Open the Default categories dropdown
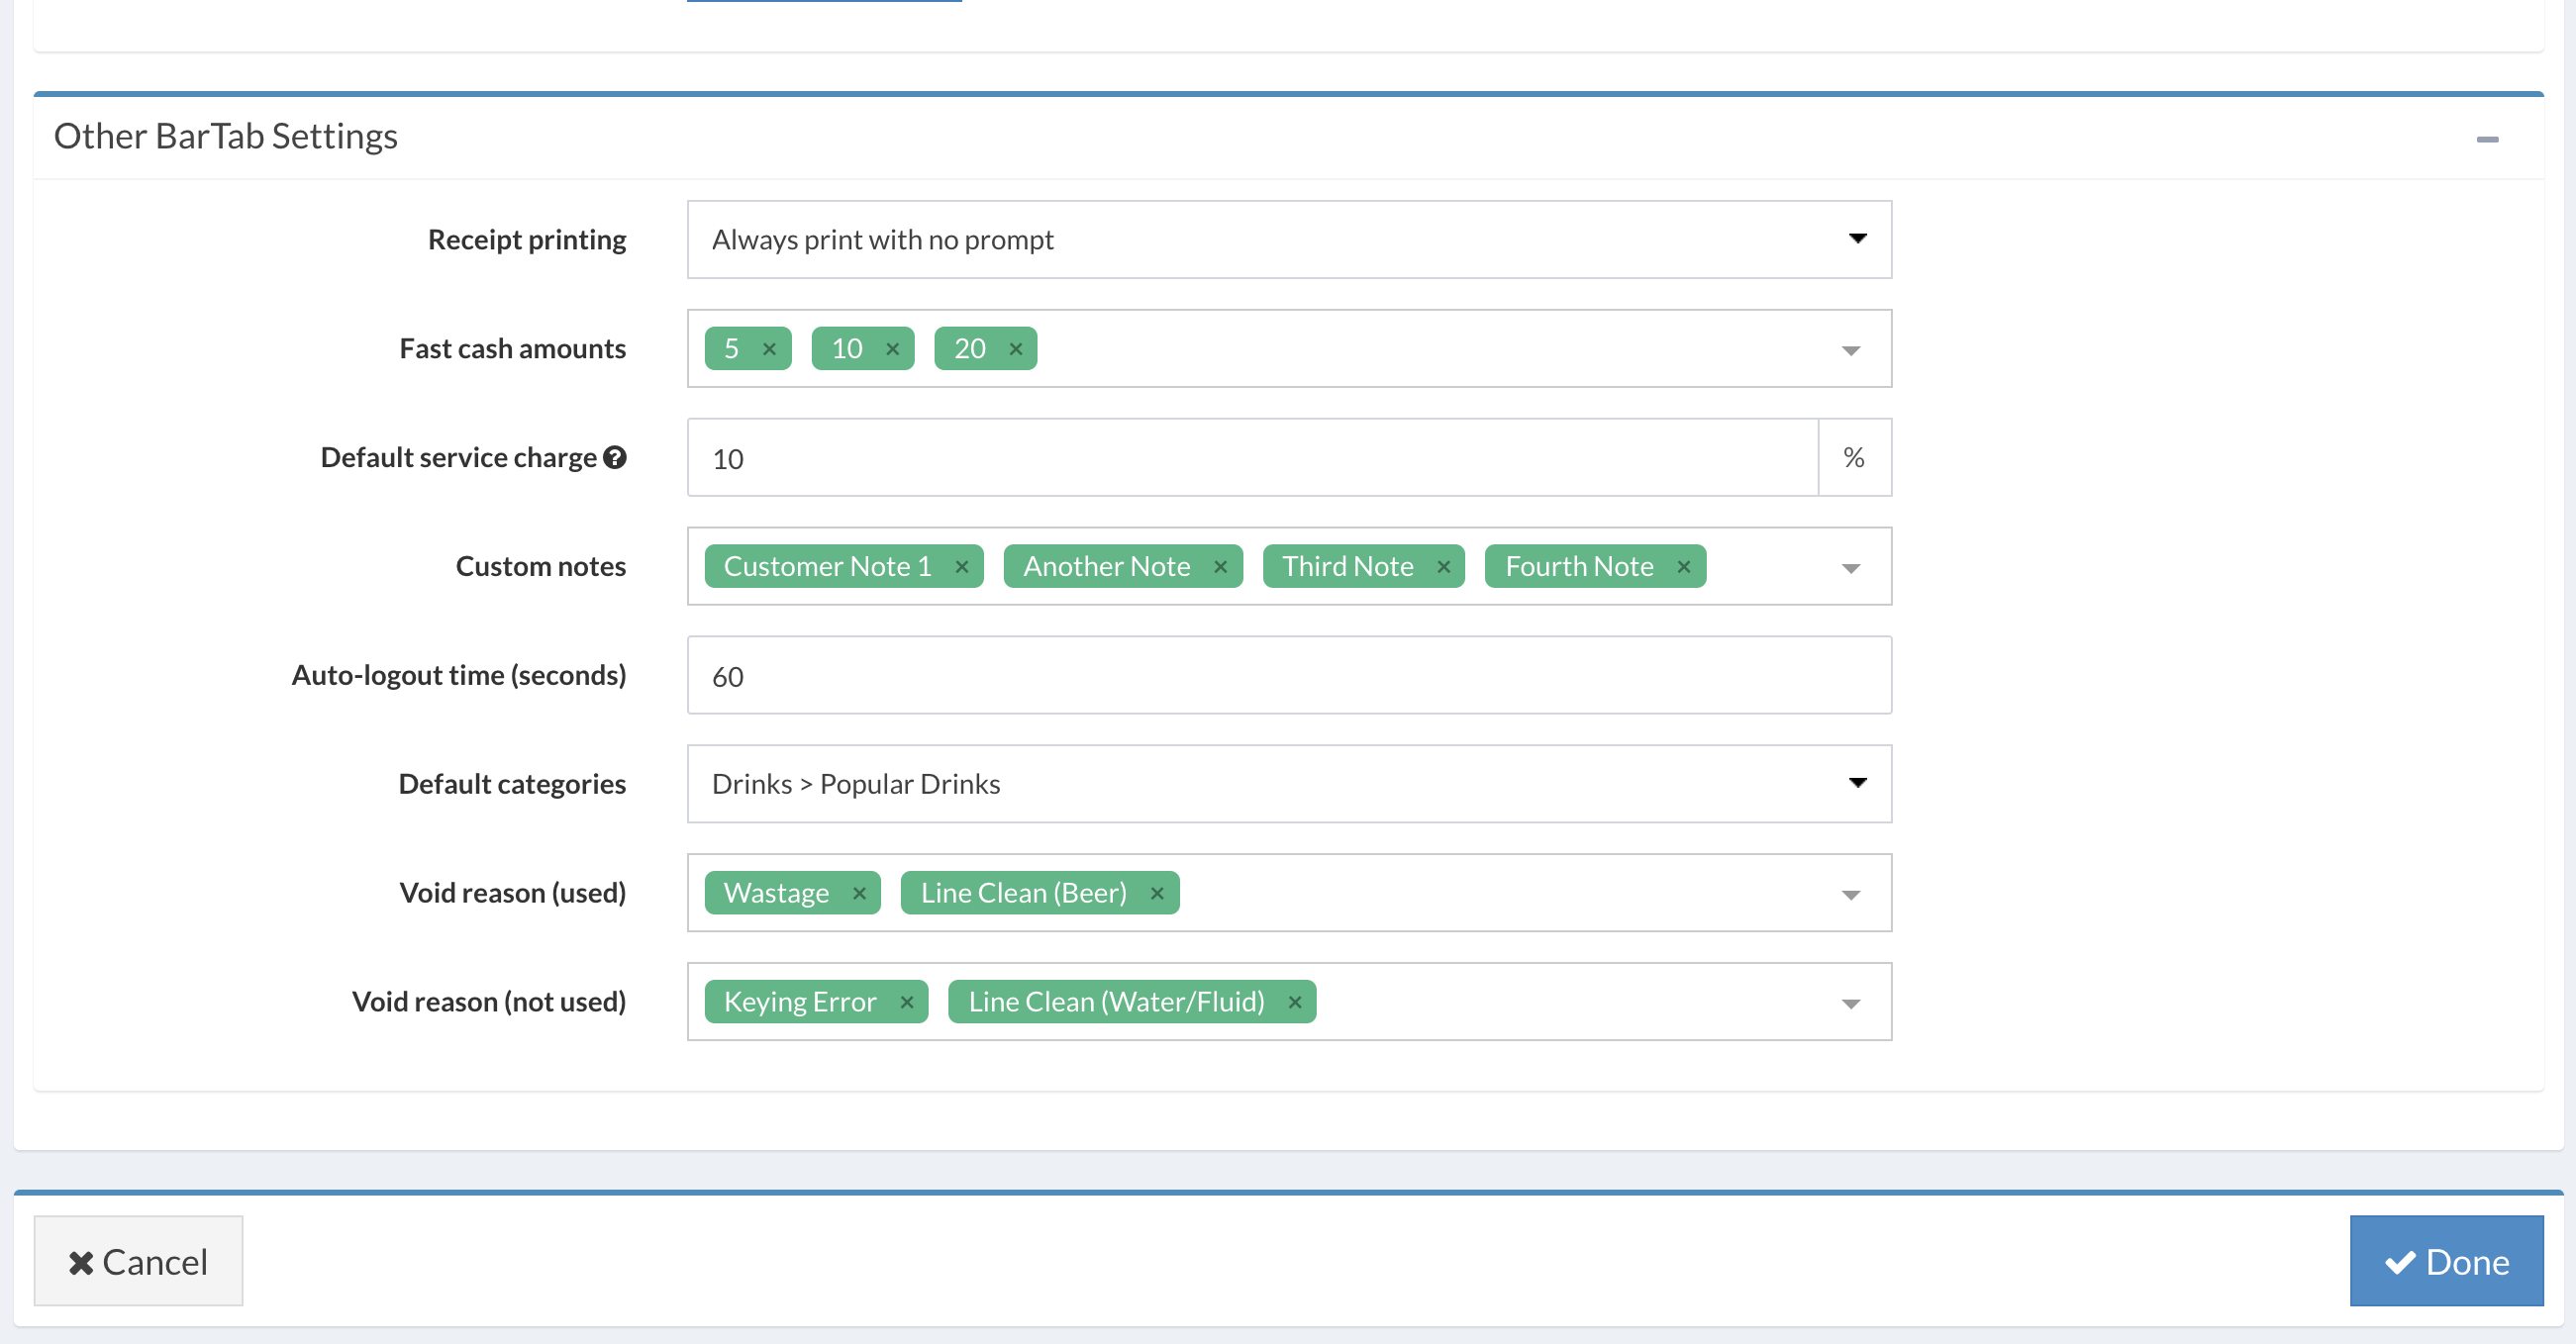This screenshot has height=1344, width=2576. point(1288,784)
